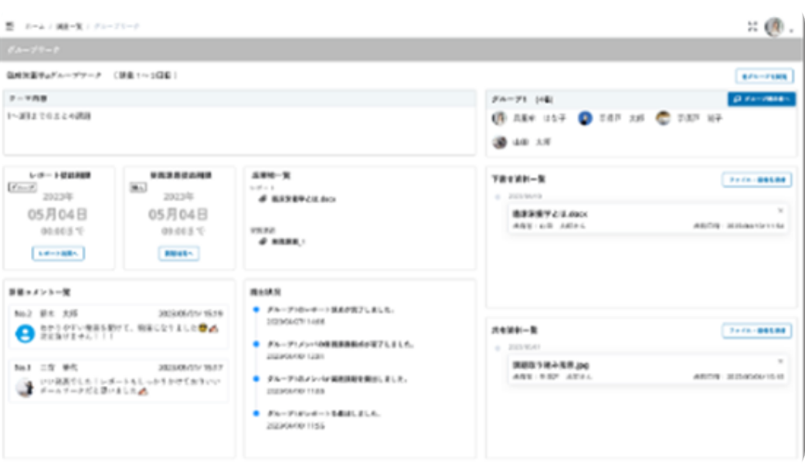Click file upload button in draft materials panel
The height and width of the screenshot is (474, 805).
tap(756, 179)
